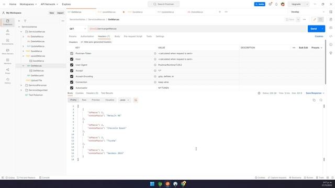Switch to the Params tab
Viewport: 335px width, 188px height.
point(73,37)
